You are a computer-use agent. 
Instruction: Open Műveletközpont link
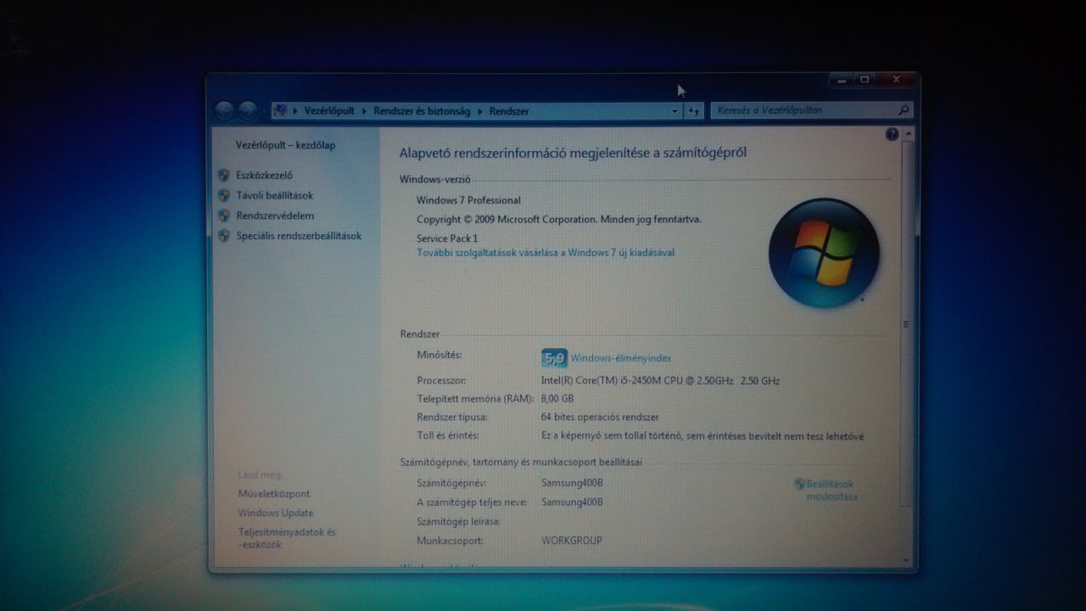pos(274,494)
